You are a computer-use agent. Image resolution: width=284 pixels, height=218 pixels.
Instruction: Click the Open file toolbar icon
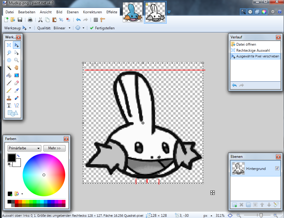[x=13, y=20]
